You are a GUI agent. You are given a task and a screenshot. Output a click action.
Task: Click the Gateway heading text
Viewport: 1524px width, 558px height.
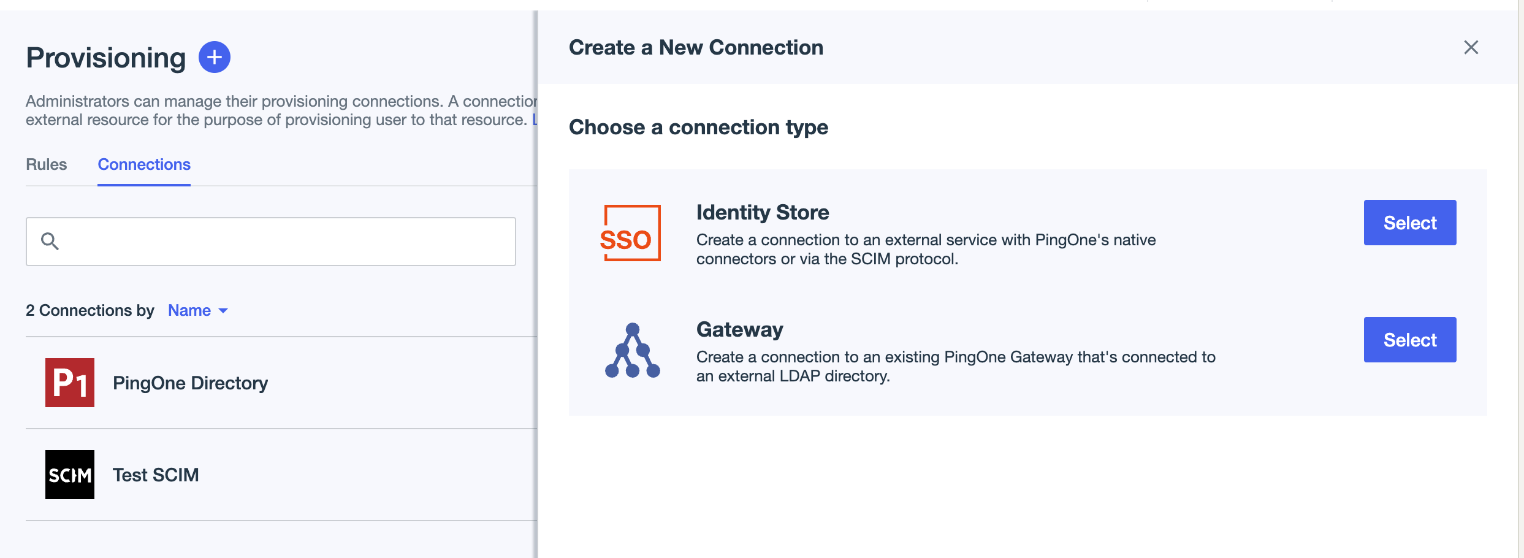pos(740,329)
